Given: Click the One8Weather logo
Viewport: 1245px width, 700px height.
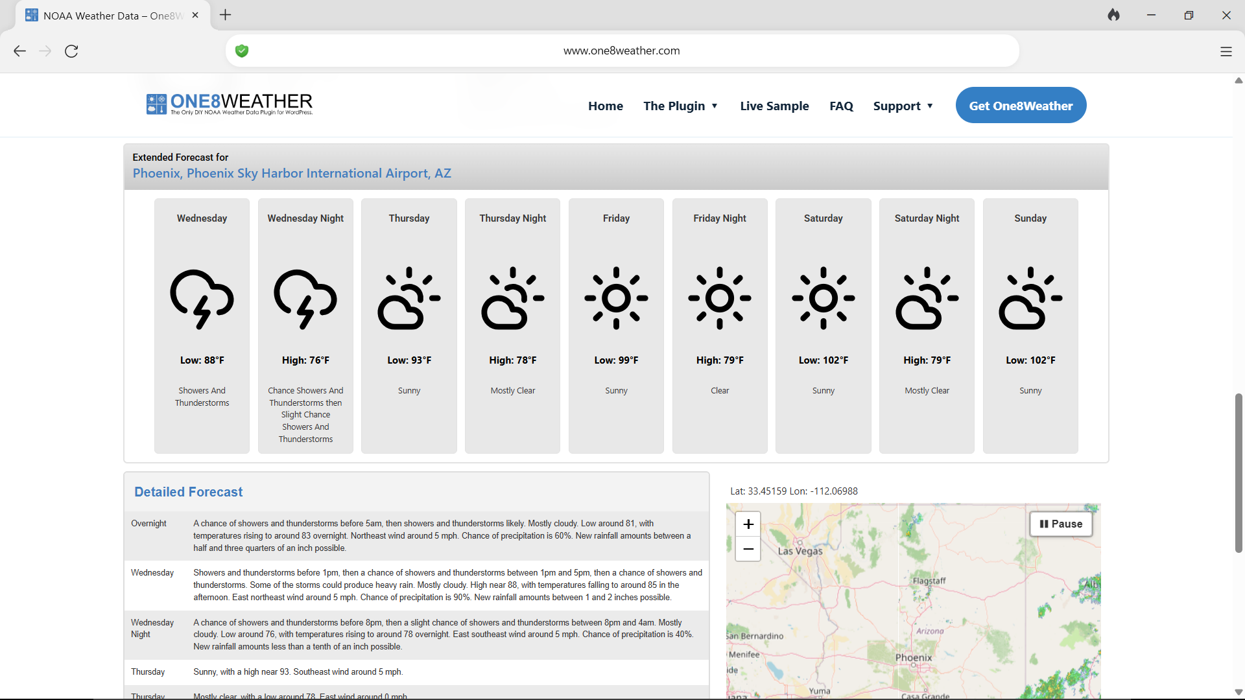Looking at the screenshot, I should (x=230, y=104).
